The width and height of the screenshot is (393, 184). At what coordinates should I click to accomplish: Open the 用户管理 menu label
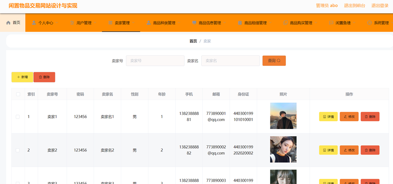(x=84, y=23)
